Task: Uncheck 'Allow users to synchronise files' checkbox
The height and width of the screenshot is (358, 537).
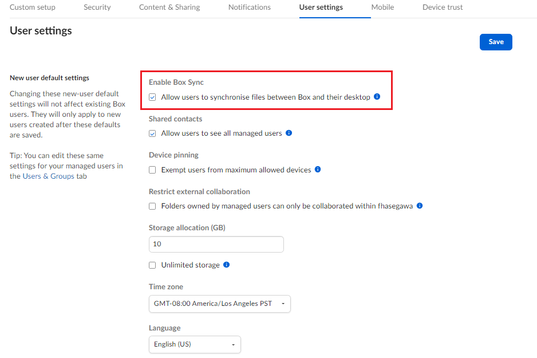Action: [152, 97]
